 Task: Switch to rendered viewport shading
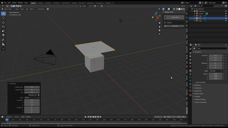(184, 9)
